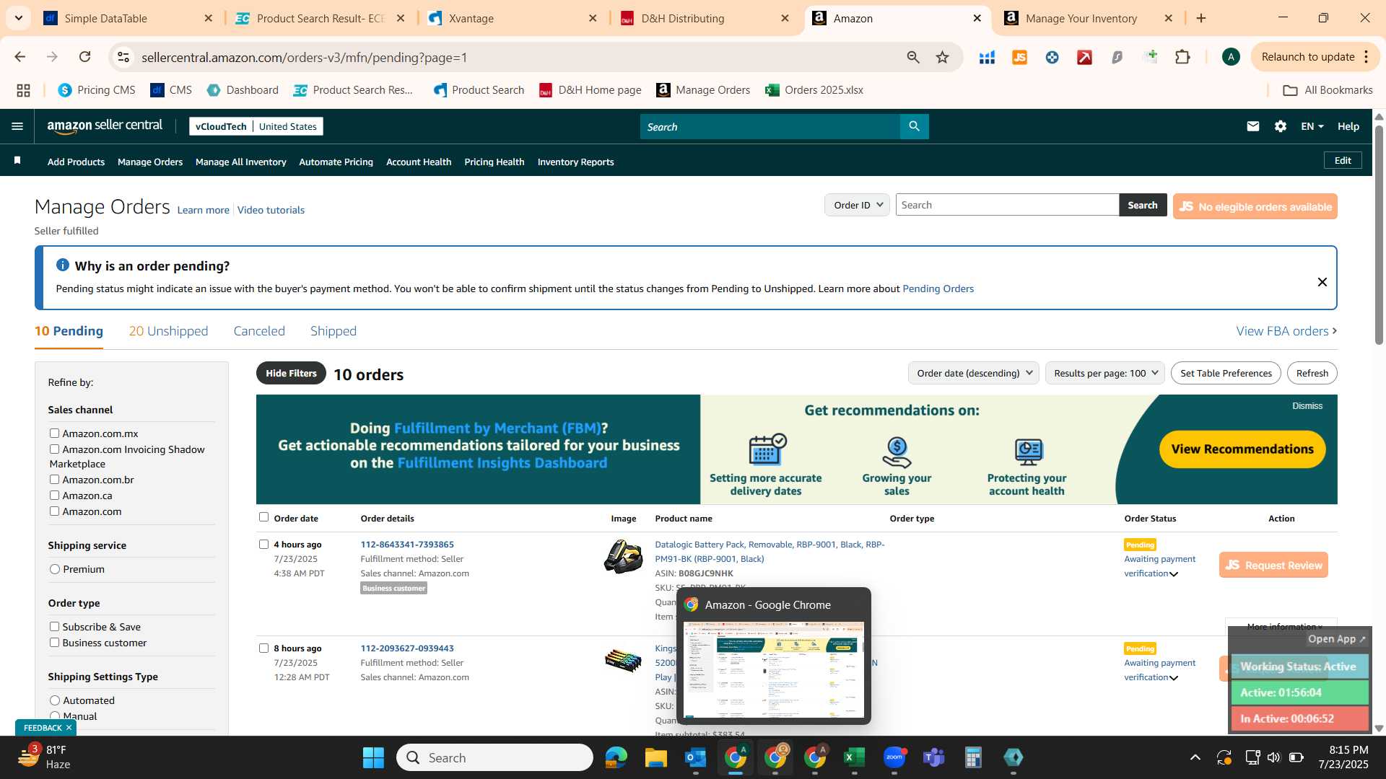Switch to the Shipped orders tab
Viewport: 1386px width, 779px height.
pyautogui.click(x=334, y=330)
